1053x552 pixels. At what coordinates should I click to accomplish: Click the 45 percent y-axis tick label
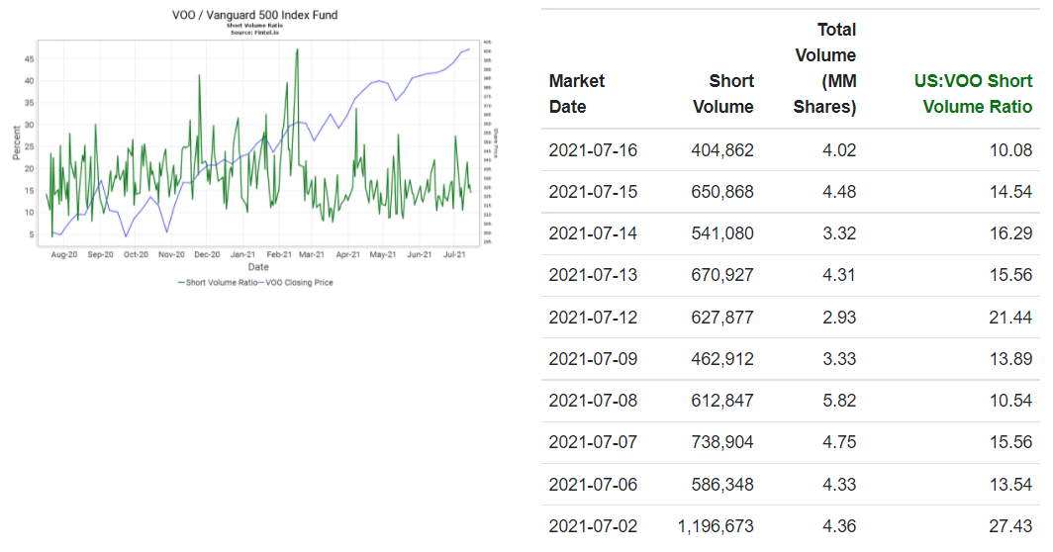pos(29,59)
